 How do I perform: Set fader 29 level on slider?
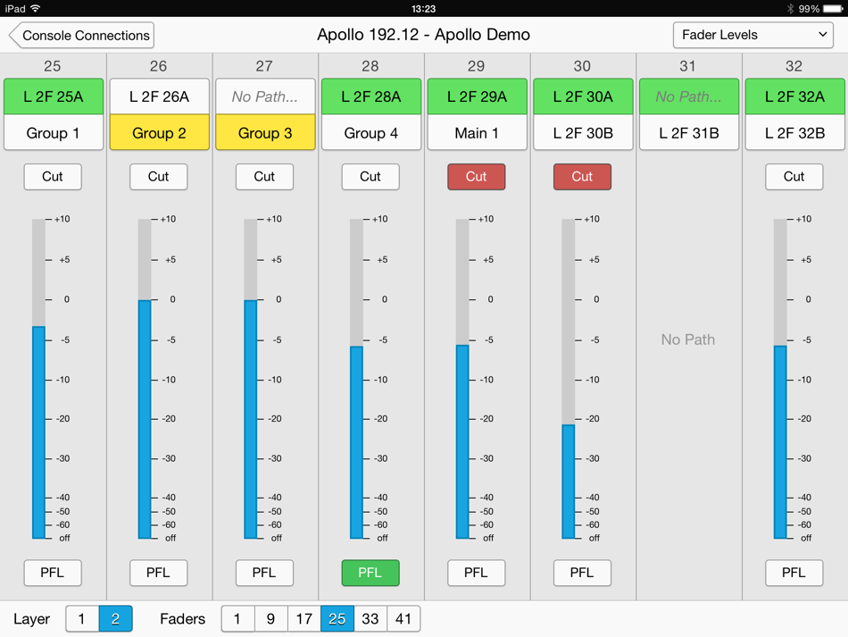(462, 379)
